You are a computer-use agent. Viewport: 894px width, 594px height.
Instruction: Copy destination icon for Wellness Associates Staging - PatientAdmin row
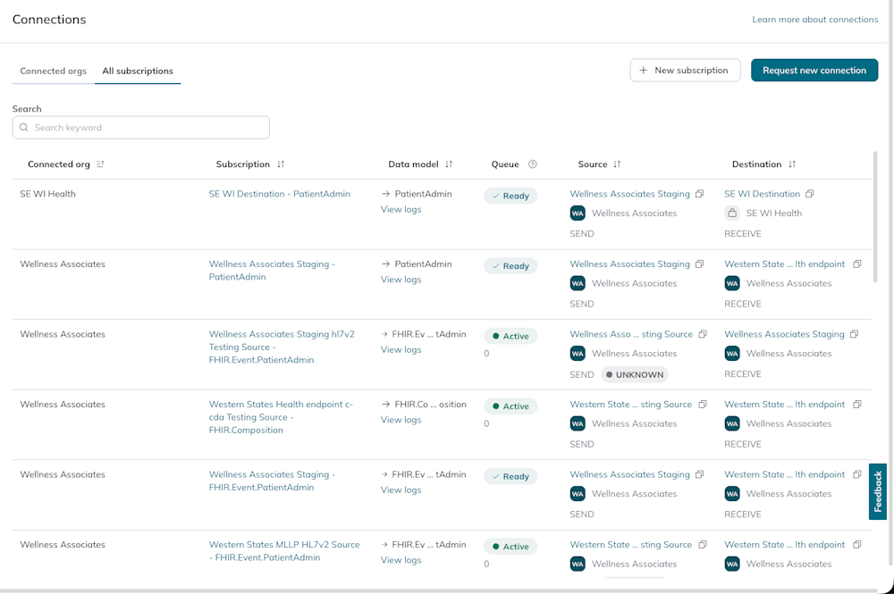click(857, 264)
